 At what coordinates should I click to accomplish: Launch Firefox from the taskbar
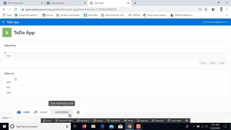[84, 126]
